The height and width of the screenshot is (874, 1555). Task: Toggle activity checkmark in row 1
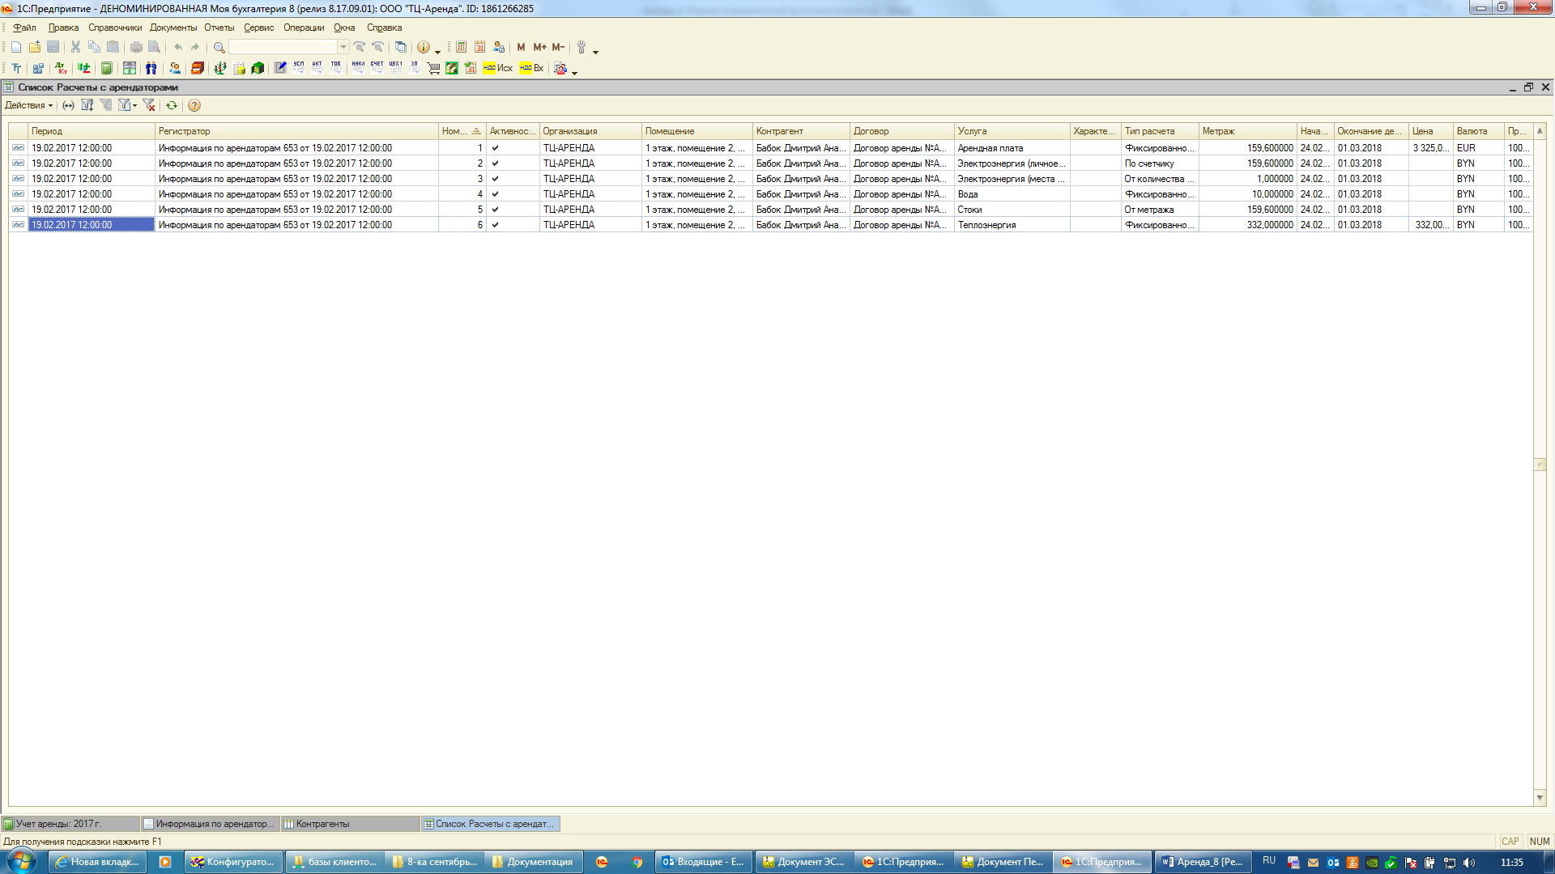[495, 148]
